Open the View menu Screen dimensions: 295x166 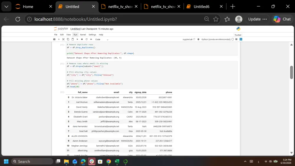(x=68, y=34)
